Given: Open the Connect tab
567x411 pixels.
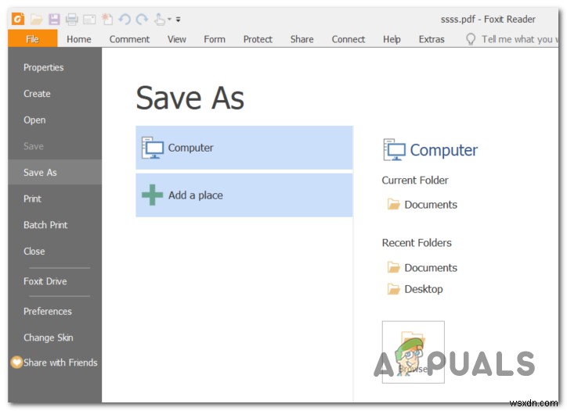Looking at the screenshot, I should (x=349, y=39).
